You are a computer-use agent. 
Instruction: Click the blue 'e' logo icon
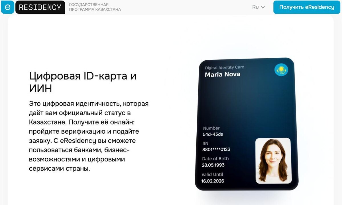pyautogui.click(x=8, y=7)
